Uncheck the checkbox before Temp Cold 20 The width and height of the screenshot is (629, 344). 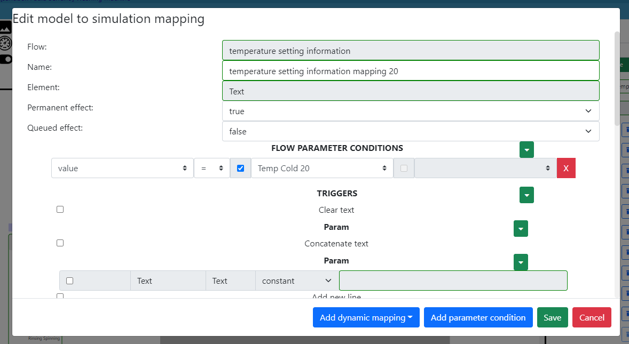click(241, 168)
